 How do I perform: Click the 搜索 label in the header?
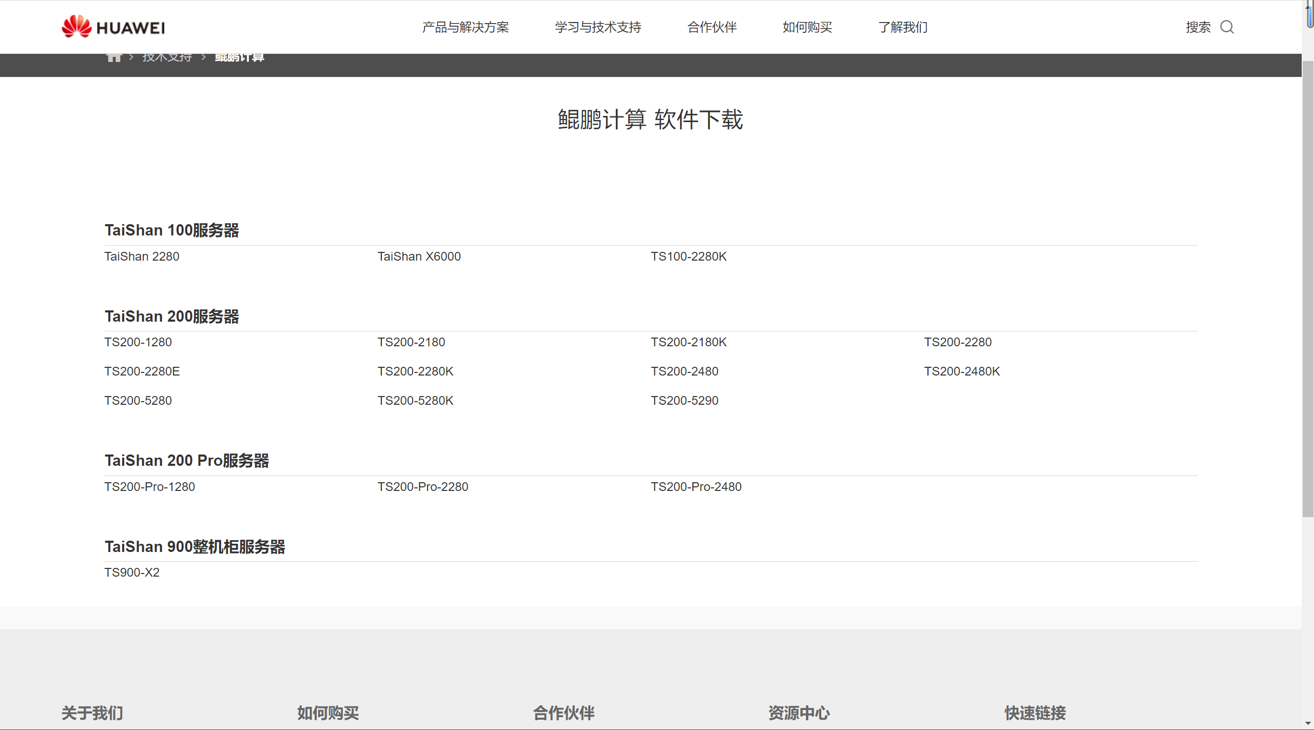click(1198, 27)
